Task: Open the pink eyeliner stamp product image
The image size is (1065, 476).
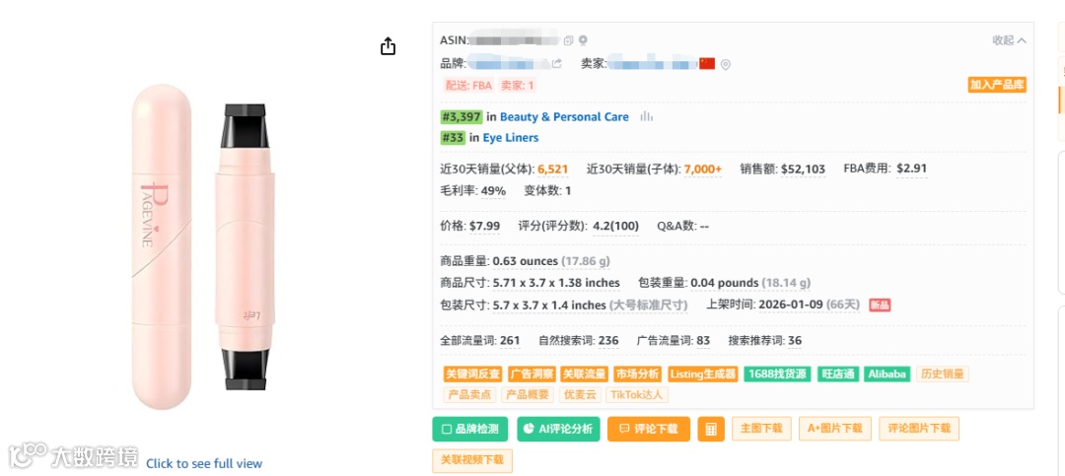Action: point(202,245)
